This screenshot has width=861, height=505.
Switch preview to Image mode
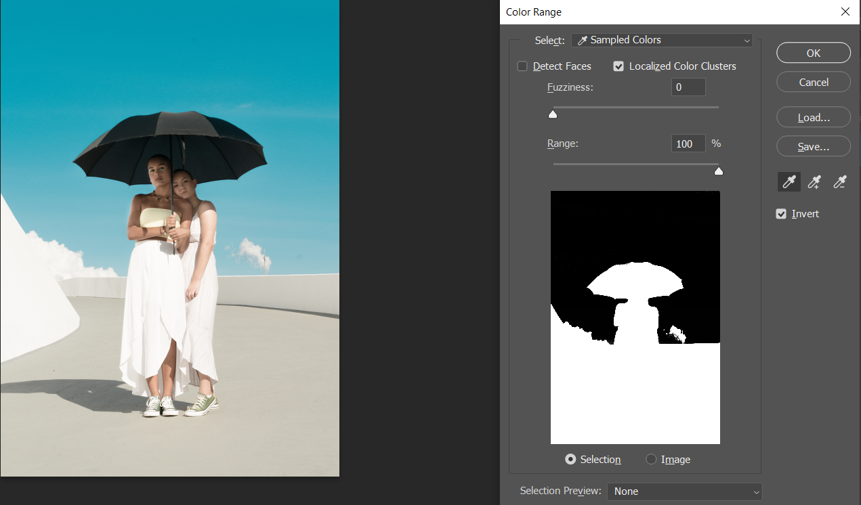[x=650, y=459]
